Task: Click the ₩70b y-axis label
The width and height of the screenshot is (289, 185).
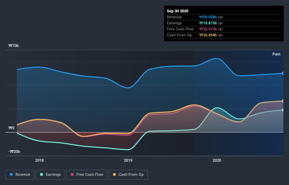Action: (13, 46)
